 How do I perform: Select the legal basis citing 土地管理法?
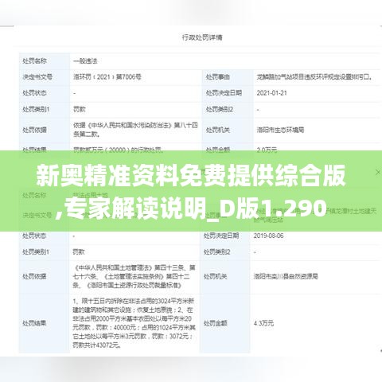pos(134,276)
